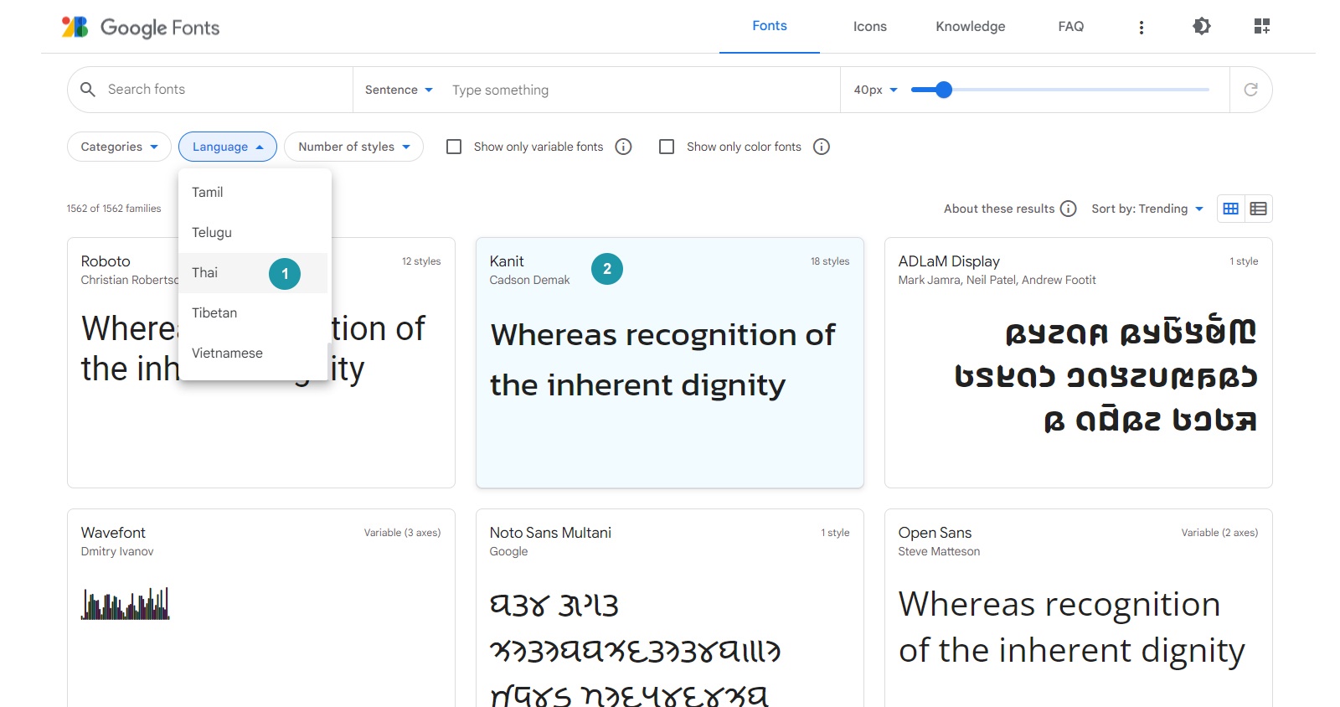Open the three-dot more options menu
Image resolution: width=1340 pixels, height=707 pixels.
tap(1141, 28)
